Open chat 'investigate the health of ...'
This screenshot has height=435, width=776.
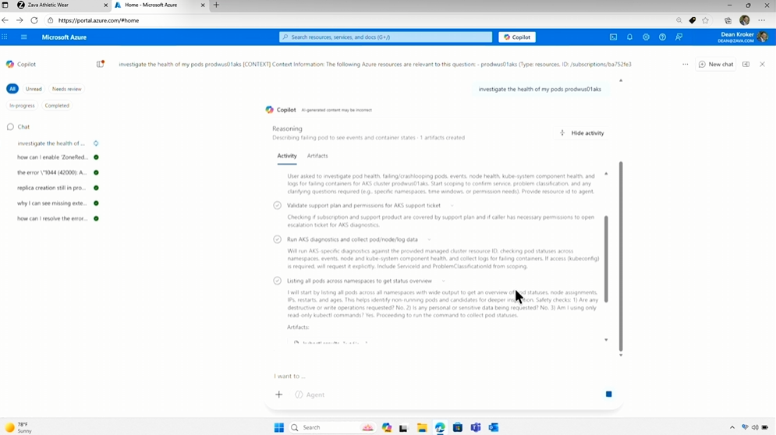click(x=51, y=143)
